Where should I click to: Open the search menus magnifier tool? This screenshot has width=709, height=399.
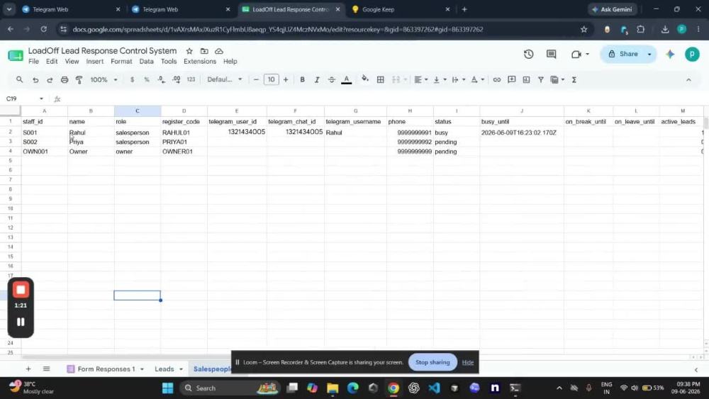point(19,79)
